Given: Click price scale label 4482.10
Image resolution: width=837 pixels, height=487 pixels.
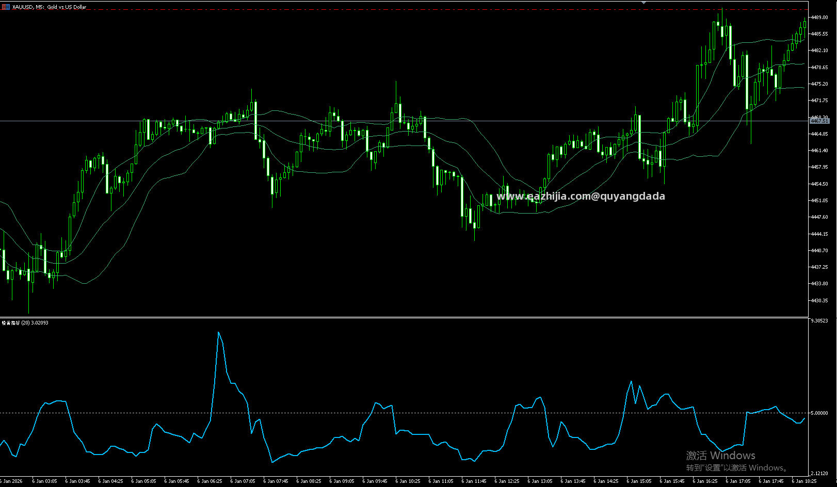Looking at the screenshot, I should tap(819, 51).
